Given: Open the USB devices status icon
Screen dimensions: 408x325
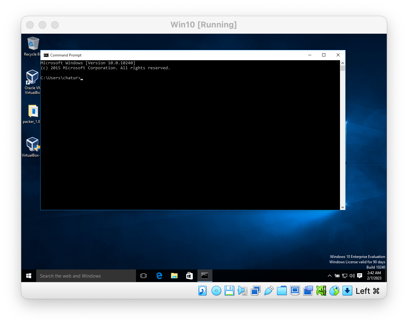Looking at the screenshot, I should point(269,291).
